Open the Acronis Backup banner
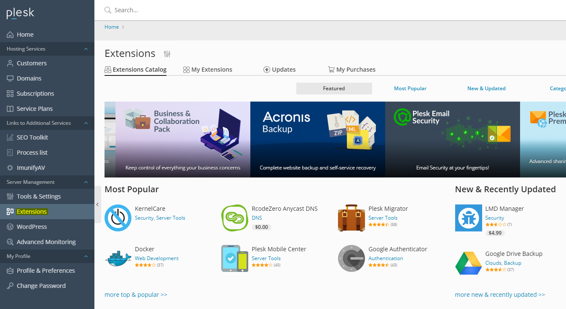The height and width of the screenshot is (309, 566). coord(317,139)
